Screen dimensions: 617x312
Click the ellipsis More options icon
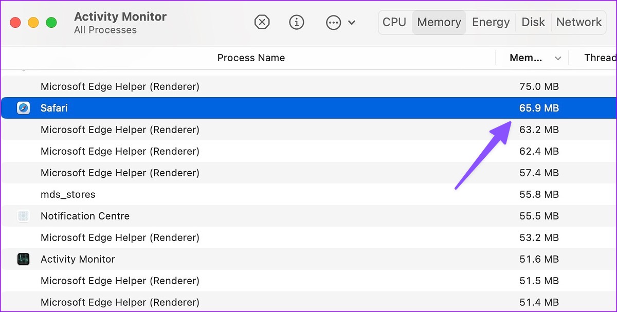pyautogui.click(x=334, y=23)
